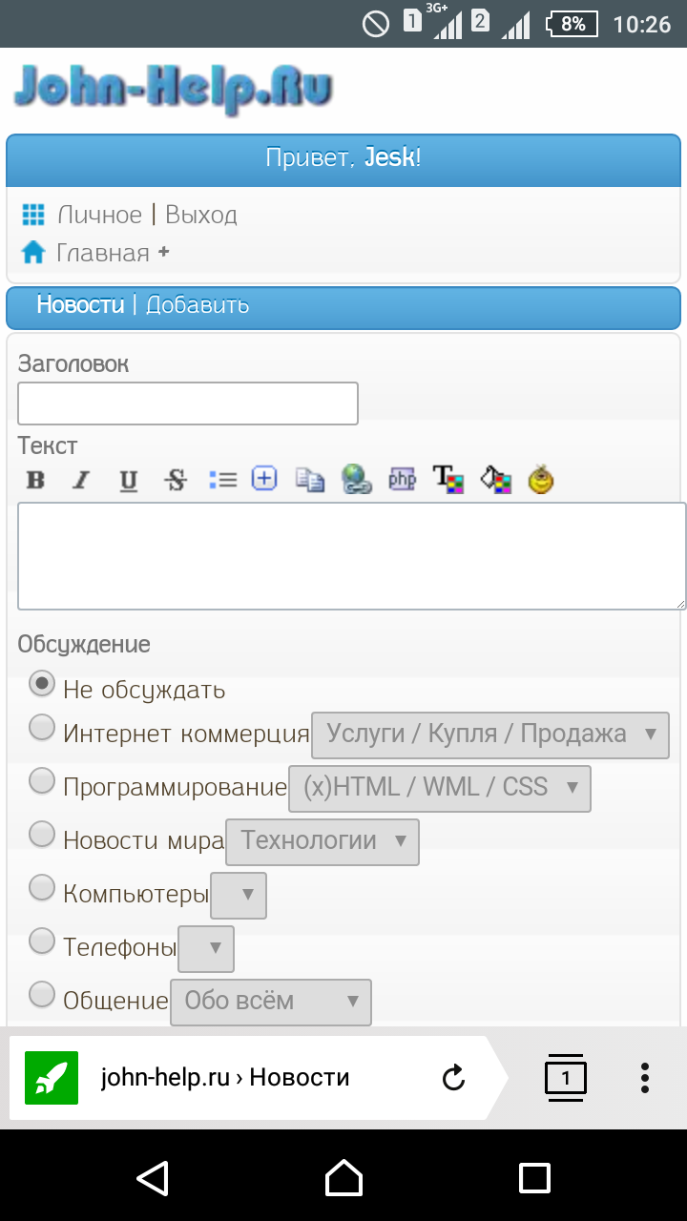The height and width of the screenshot is (1221, 687).
Task: Open text color picker icon
Action: pos(448,479)
